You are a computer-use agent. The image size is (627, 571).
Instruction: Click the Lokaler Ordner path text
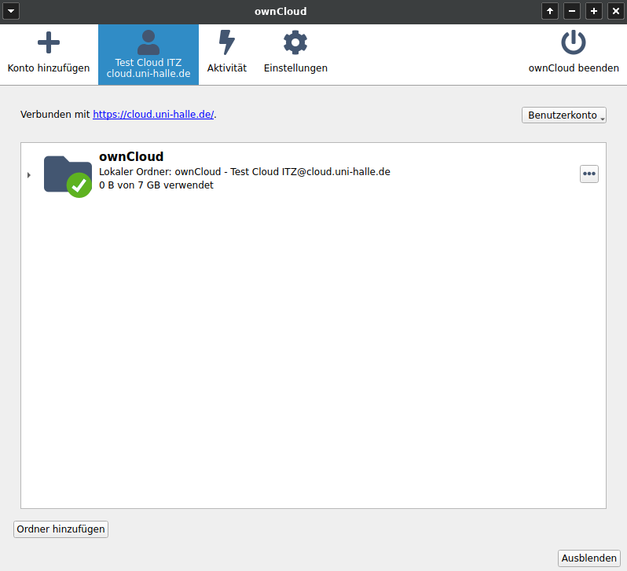click(x=244, y=172)
